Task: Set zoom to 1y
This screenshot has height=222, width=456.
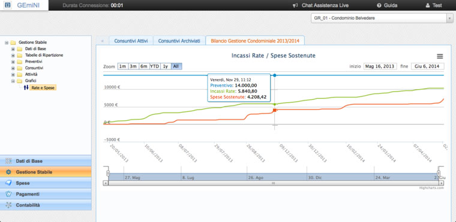Action: (166, 66)
